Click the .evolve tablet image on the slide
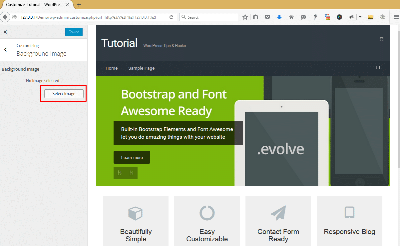The height and width of the screenshot is (246, 400). [281, 143]
